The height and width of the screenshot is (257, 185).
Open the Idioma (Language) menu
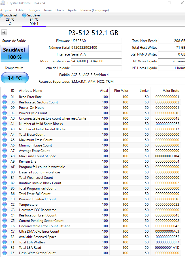95,10
